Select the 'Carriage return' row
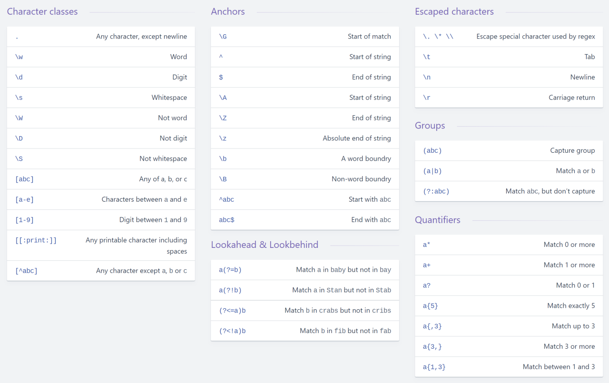Image resolution: width=609 pixels, height=383 pixels. pyautogui.click(x=509, y=98)
